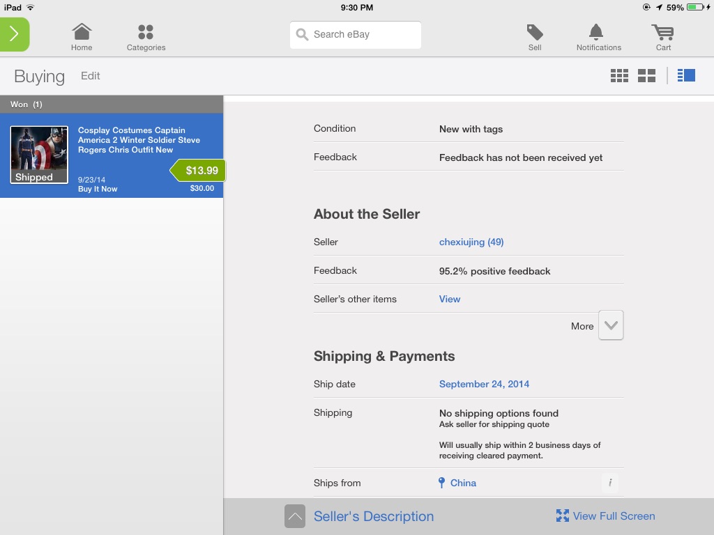Tap the $30.00 original price
The image size is (714, 535).
[x=202, y=188]
